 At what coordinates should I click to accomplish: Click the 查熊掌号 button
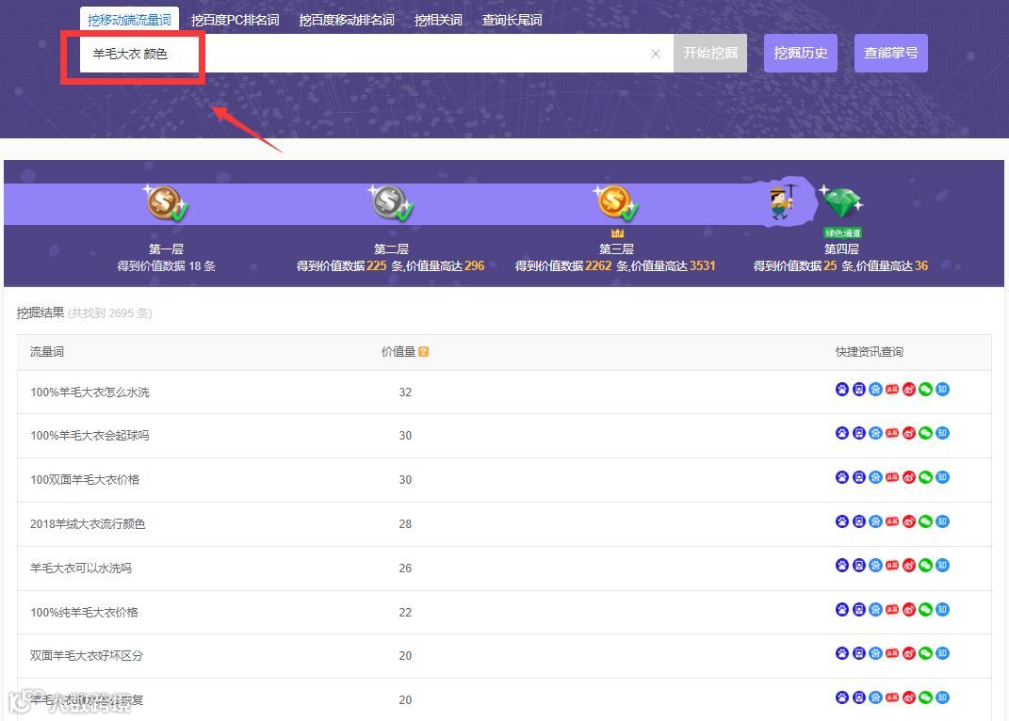889,53
